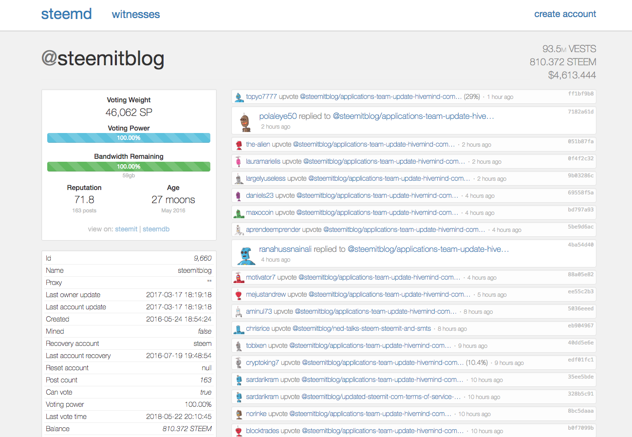Open the post ranahussnainali replied to
Screen dimensions: 632x437
tap(428, 249)
